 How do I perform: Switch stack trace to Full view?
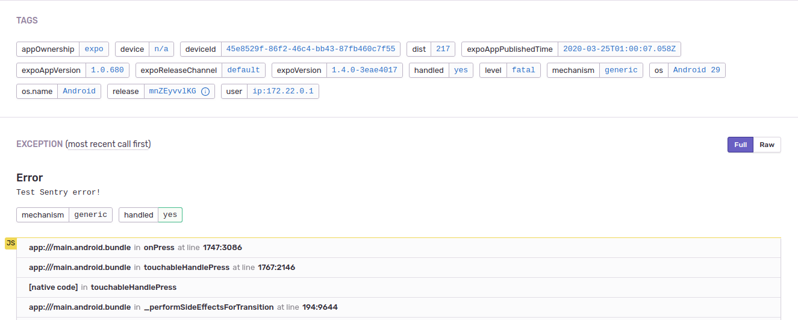pos(740,145)
